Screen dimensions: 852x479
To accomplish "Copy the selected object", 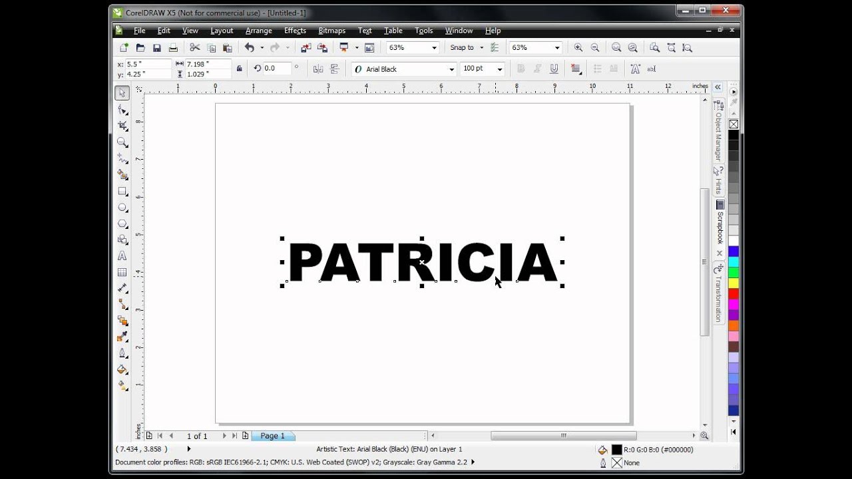I will tap(211, 48).
